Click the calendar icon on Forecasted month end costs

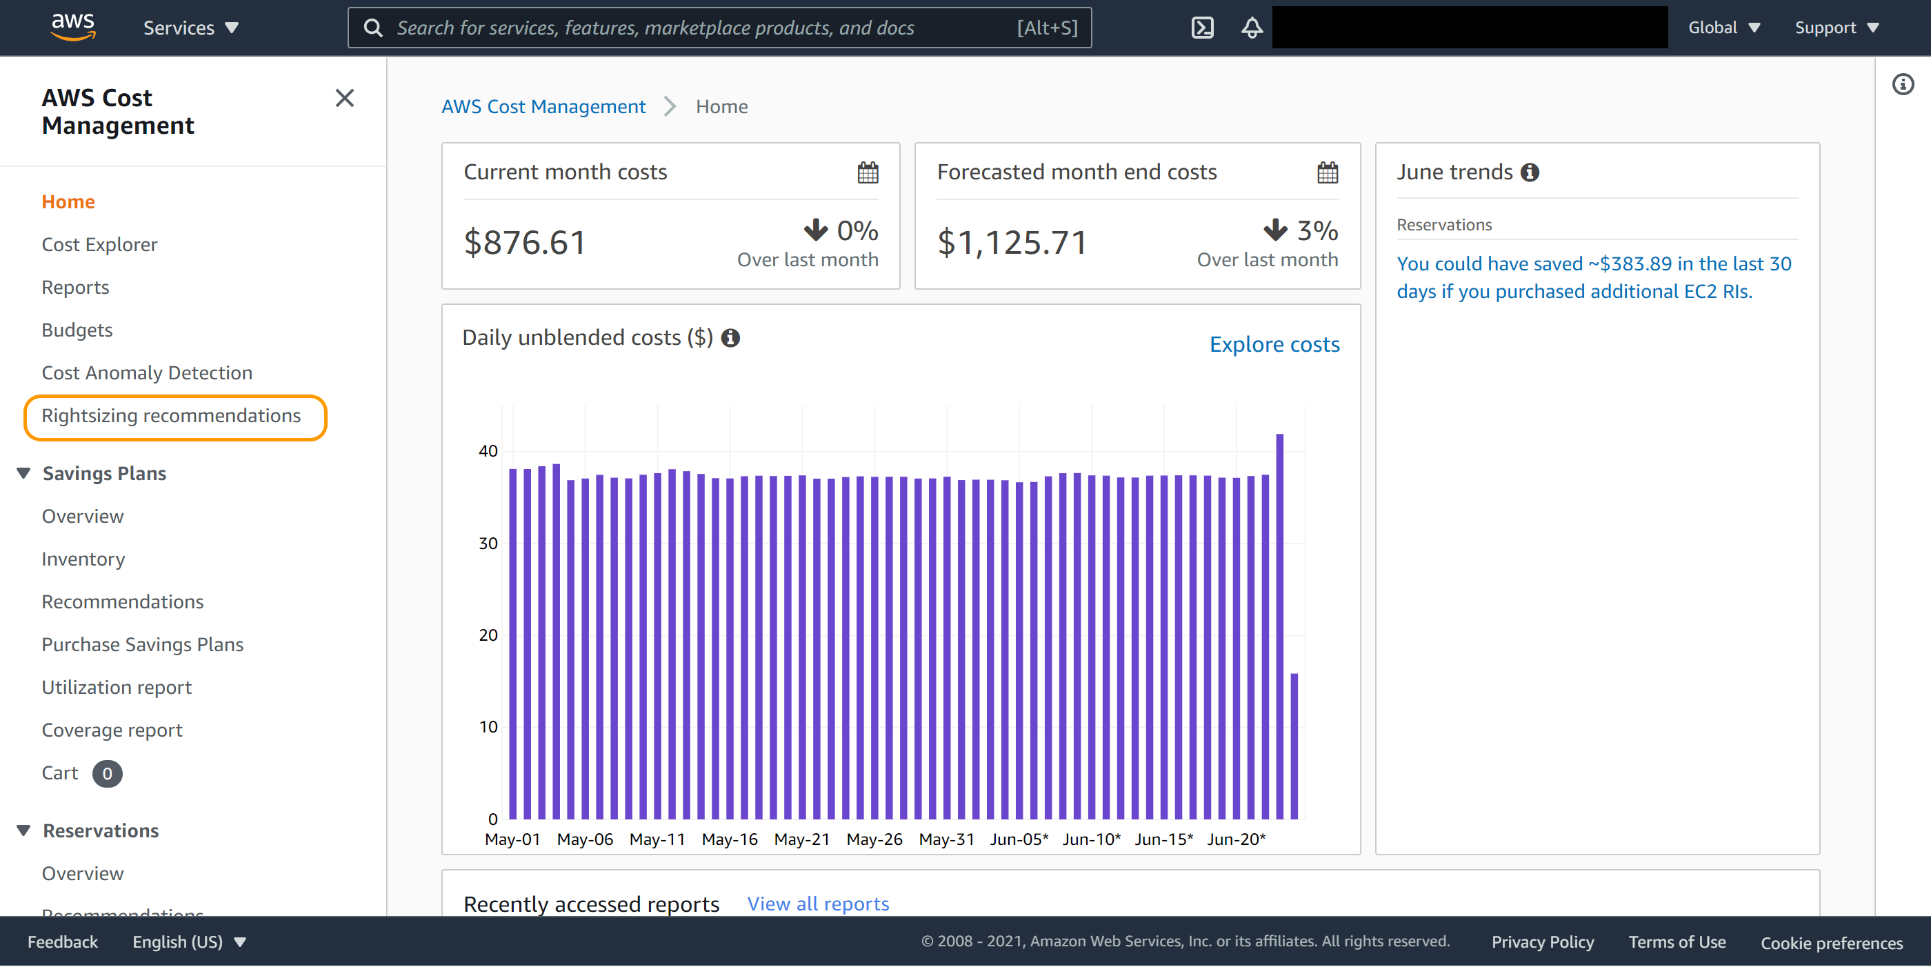1327,172
